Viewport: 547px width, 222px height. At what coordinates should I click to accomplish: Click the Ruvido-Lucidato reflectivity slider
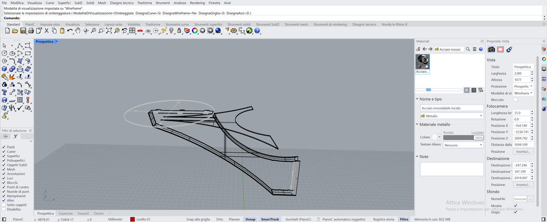click(x=463, y=137)
